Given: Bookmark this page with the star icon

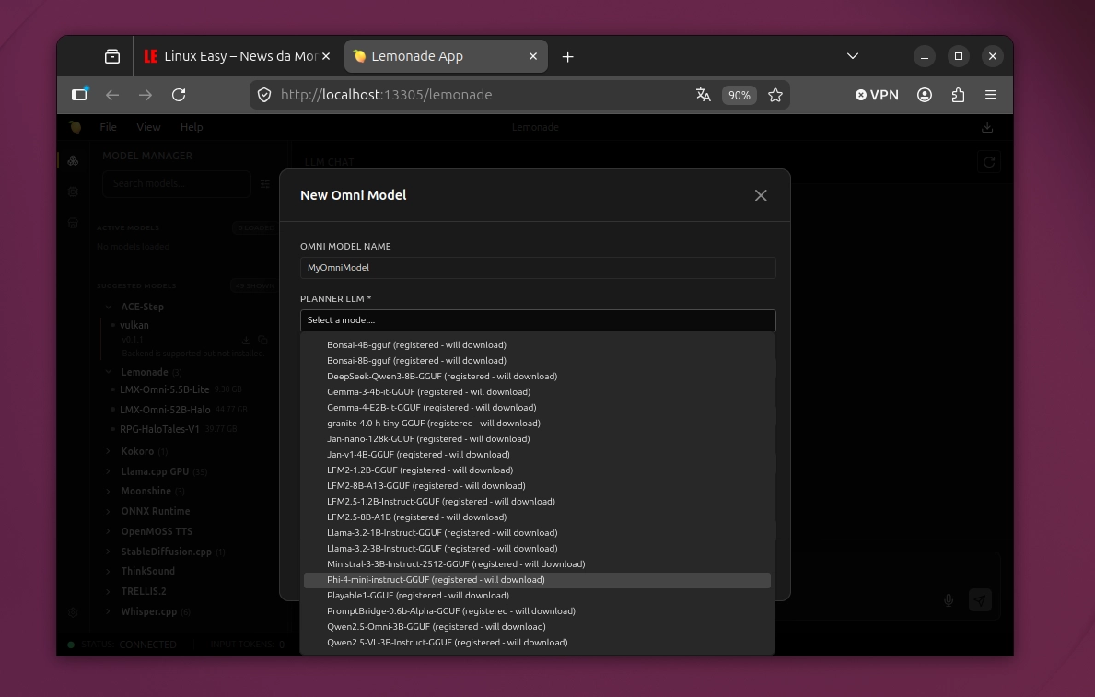Looking at the screenshot, I should (x=775, y=95).
